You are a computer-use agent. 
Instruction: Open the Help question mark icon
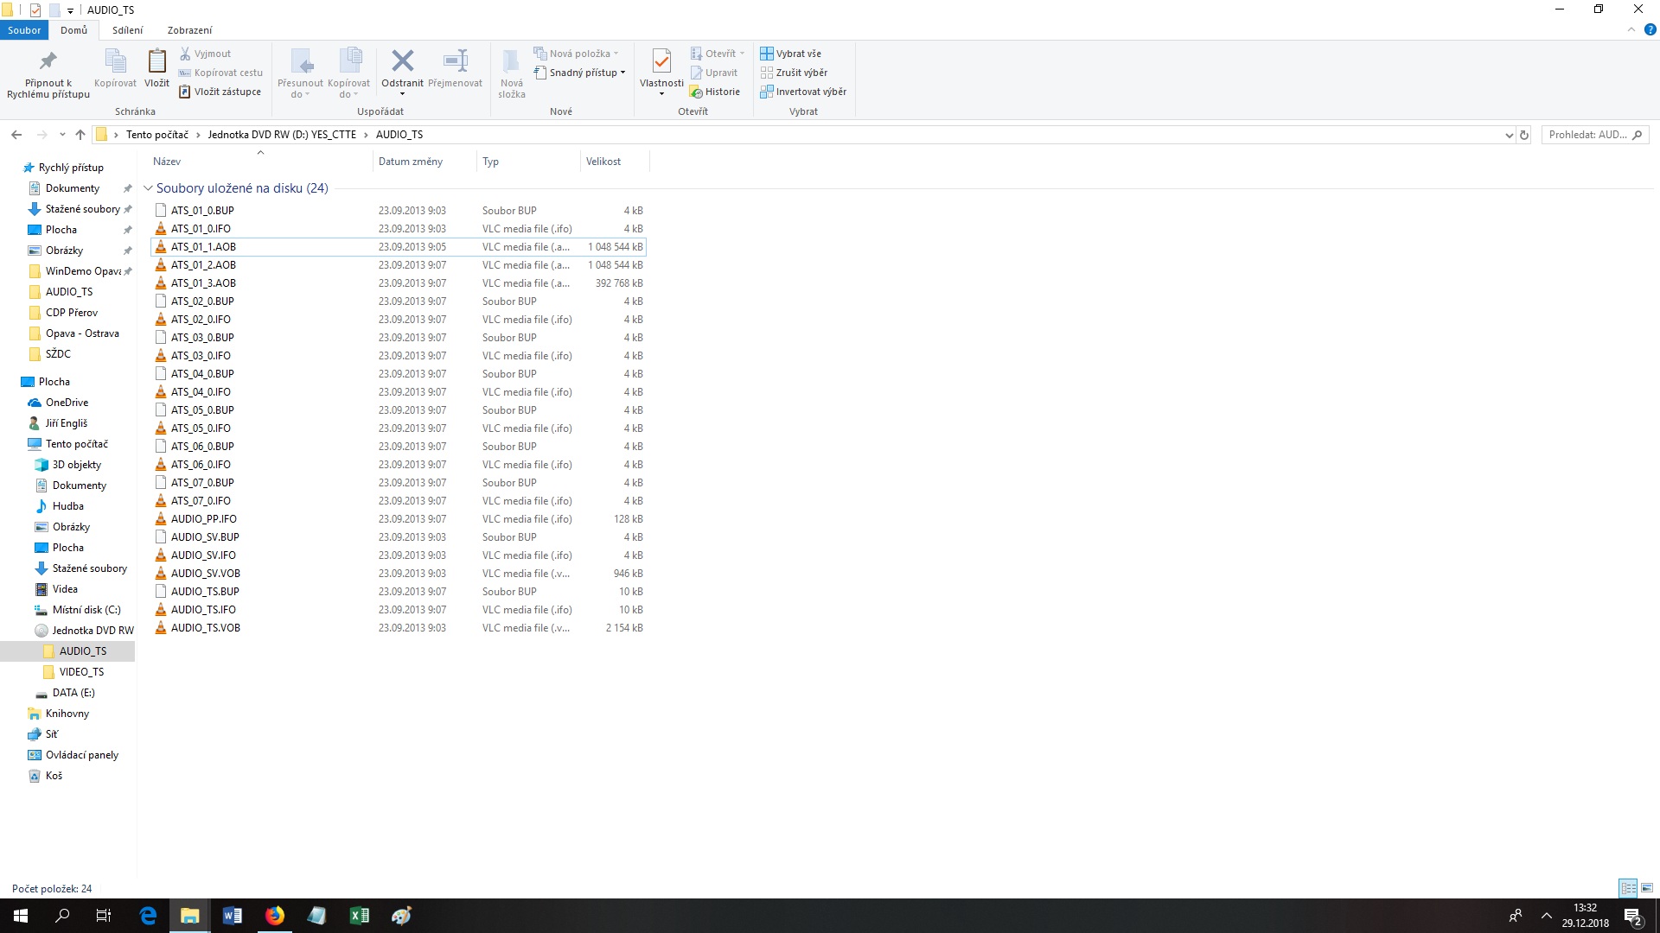[x=1650, y=29]
